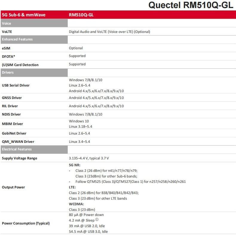
Task: Click the 'MBIM Driver' label
Action: [12, 124]
